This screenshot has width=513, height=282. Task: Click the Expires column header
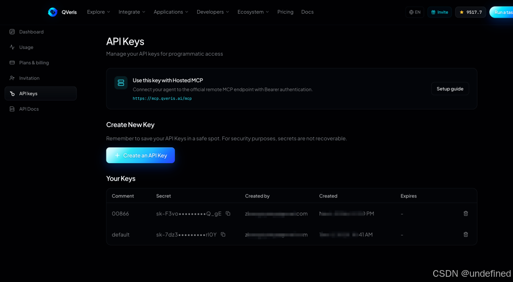click(408, 196)
